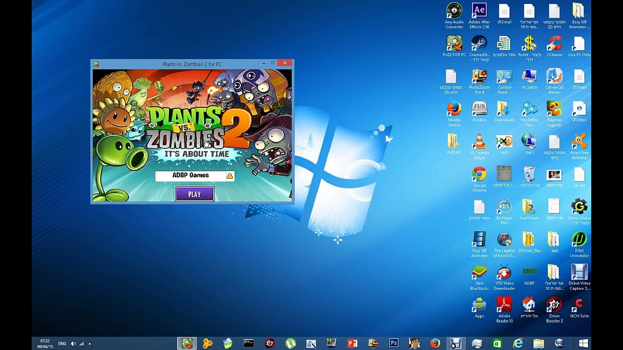Click the uTorrent taskbar icon
Screen dimensions: 623x350
click(x=291, y=343)
